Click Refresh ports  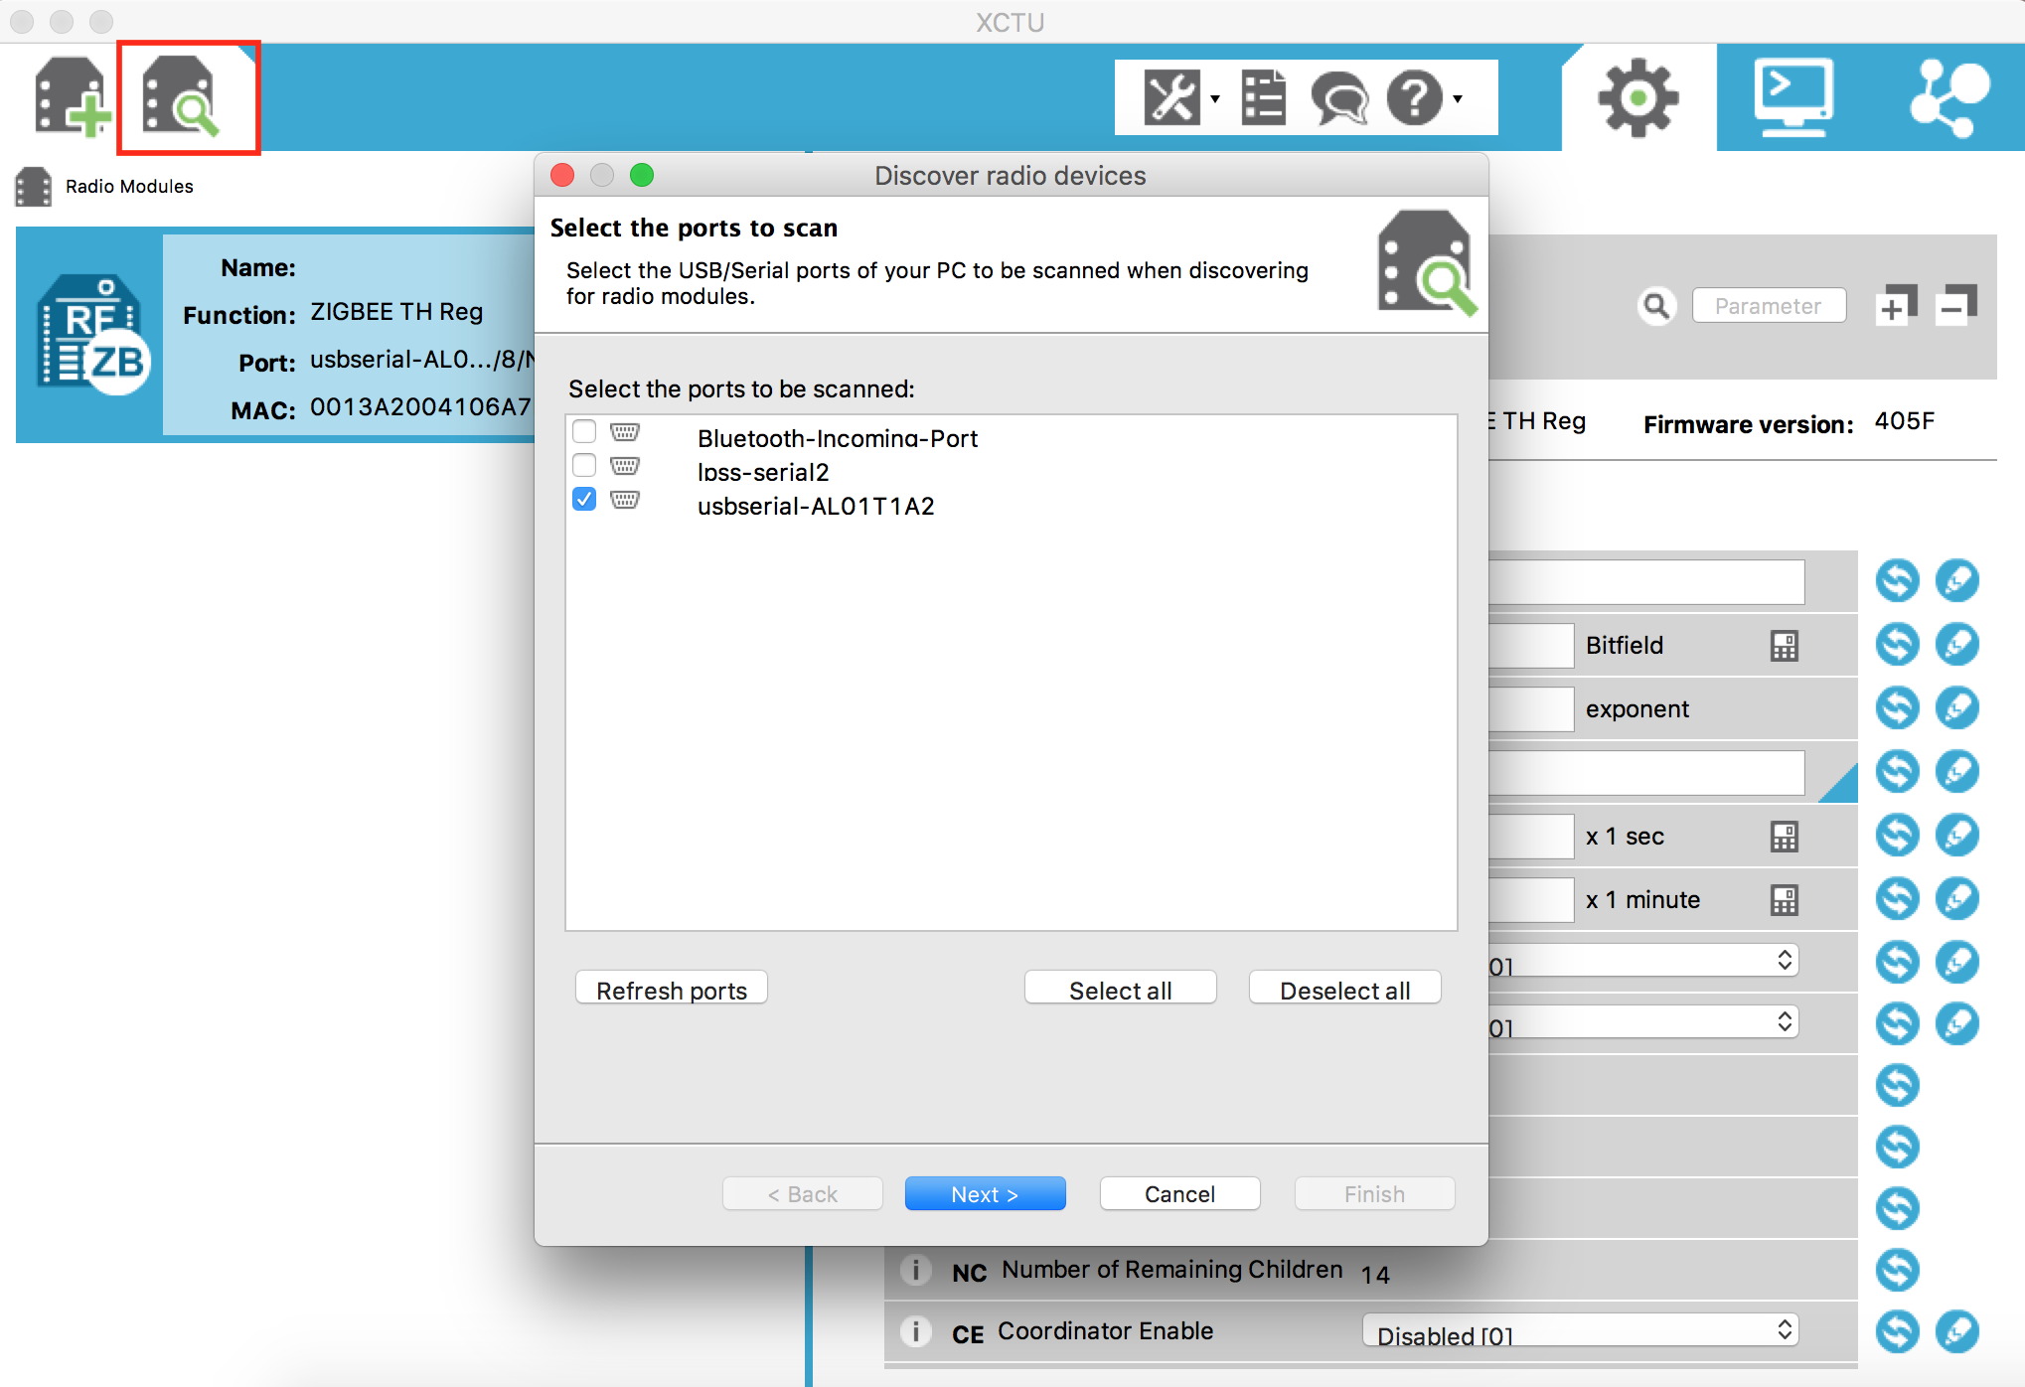671,988
